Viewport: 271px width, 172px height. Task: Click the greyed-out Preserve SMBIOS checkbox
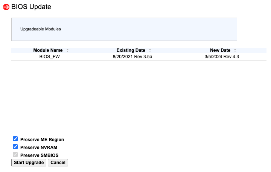click(x=15, y=155)
